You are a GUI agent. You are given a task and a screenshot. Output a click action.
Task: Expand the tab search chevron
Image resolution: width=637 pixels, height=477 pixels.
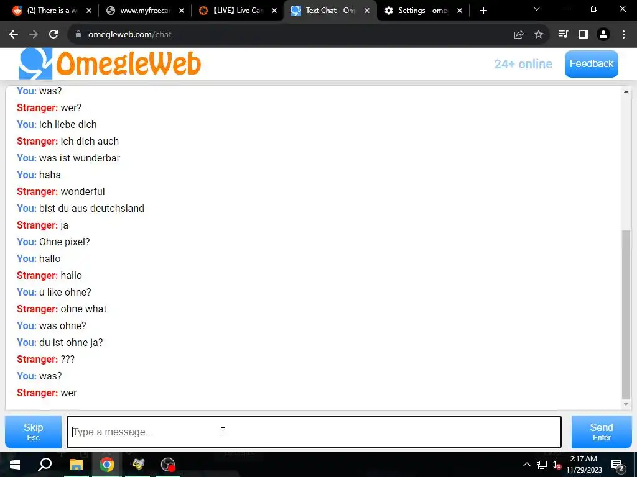tap(537, 9)
